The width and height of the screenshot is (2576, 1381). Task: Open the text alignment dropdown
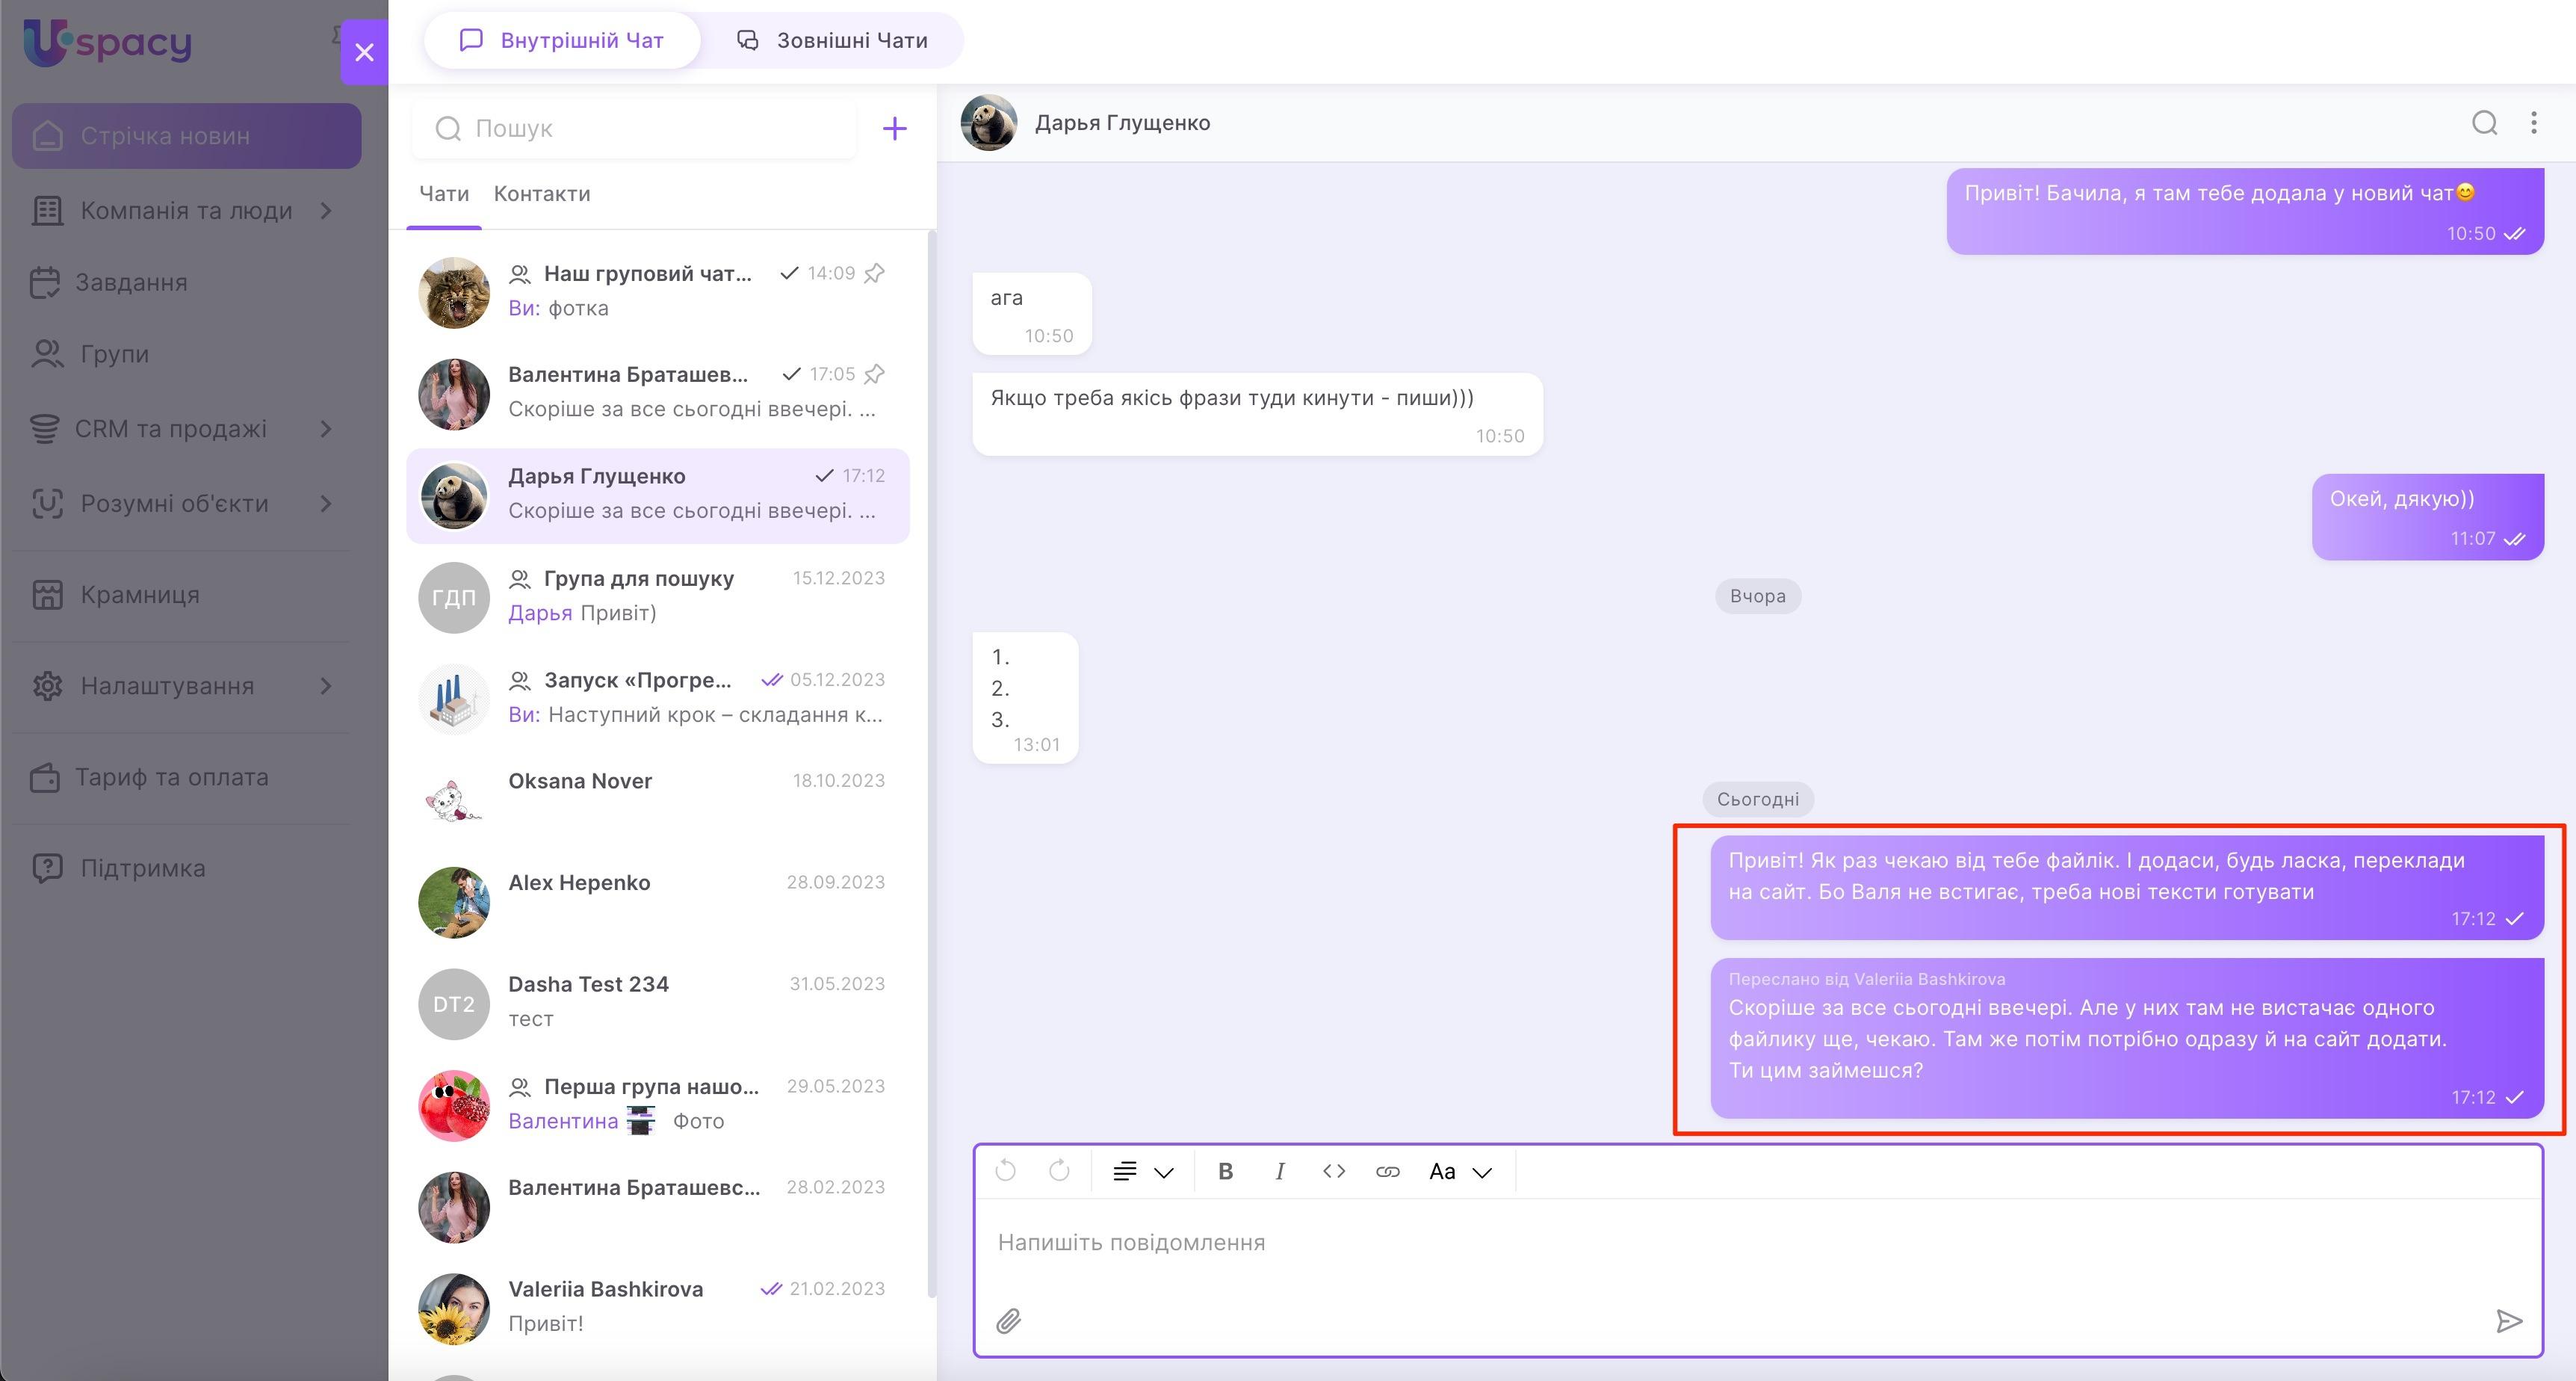pos(1142,1171)
